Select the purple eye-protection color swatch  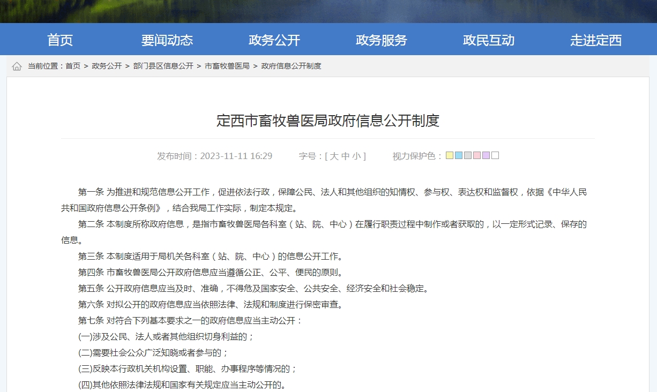[486, 155]
